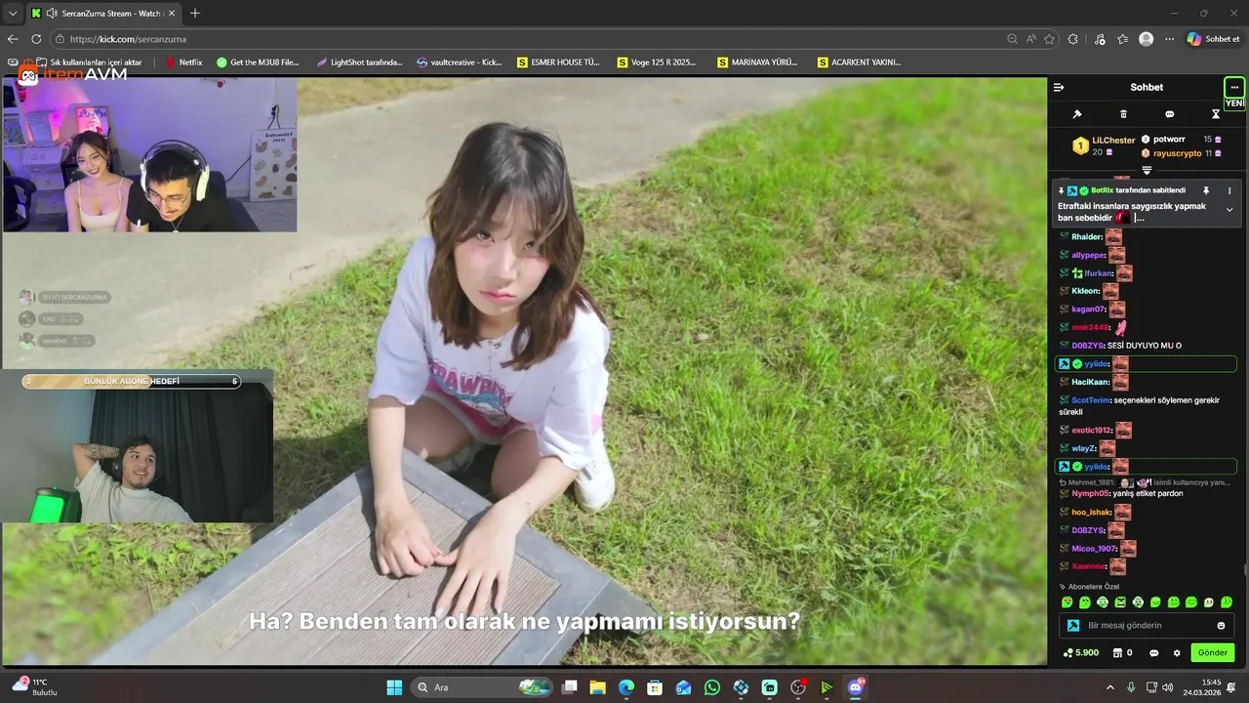Image resolution: width=1249 pixels, height=703 pixels.
Task: Open rayuscrypto leaderboard entry
Action: pyautogui.click(x=1177, y=153)
